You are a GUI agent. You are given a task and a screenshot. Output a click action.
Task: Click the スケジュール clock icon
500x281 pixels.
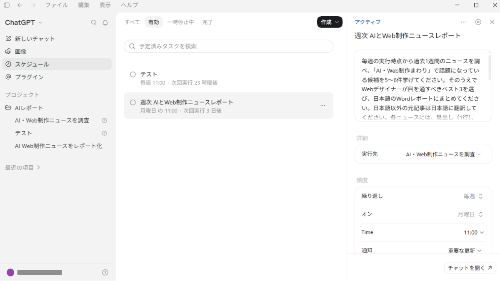coord(8,64)
